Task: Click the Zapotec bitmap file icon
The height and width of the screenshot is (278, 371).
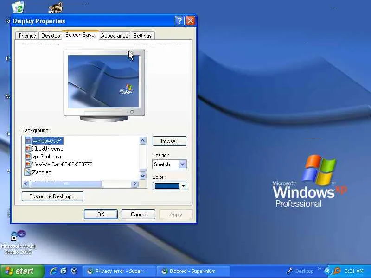Action: click(28, 172)
